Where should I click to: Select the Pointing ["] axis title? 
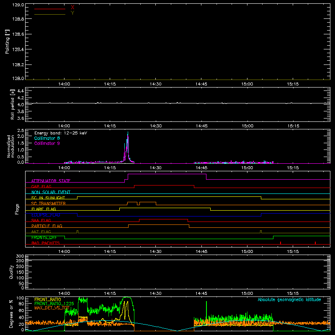click(x=7, y=41)
